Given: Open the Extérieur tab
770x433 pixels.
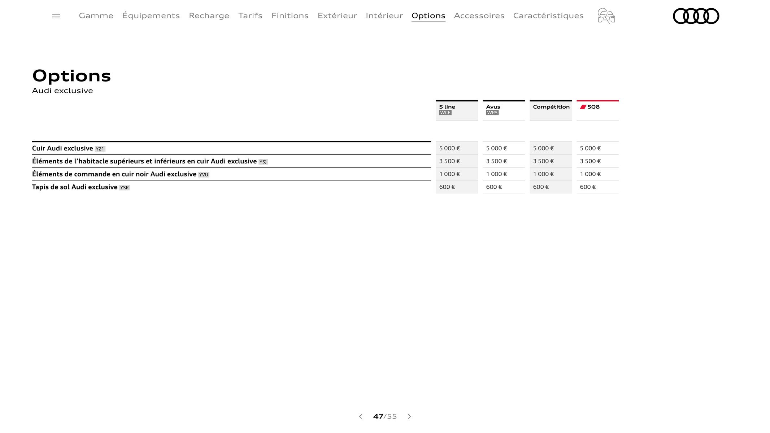Looking at the screenshot, I should (x=337, y=16).
